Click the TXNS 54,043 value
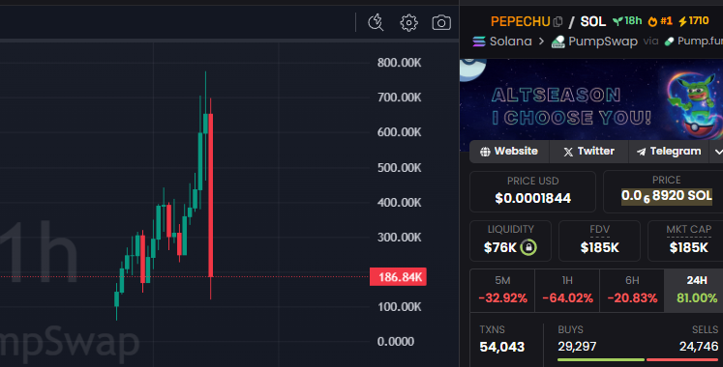723x367 pixels. pyautogui.click(x=502, y=347)
